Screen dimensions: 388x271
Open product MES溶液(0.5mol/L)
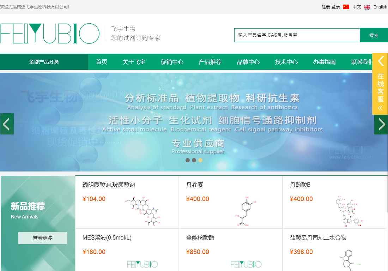(x=107, y=238)
